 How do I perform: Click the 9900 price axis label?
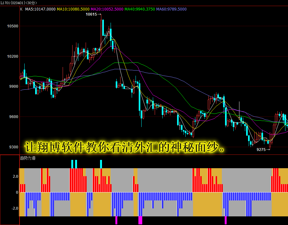click(x=14, y=86)
